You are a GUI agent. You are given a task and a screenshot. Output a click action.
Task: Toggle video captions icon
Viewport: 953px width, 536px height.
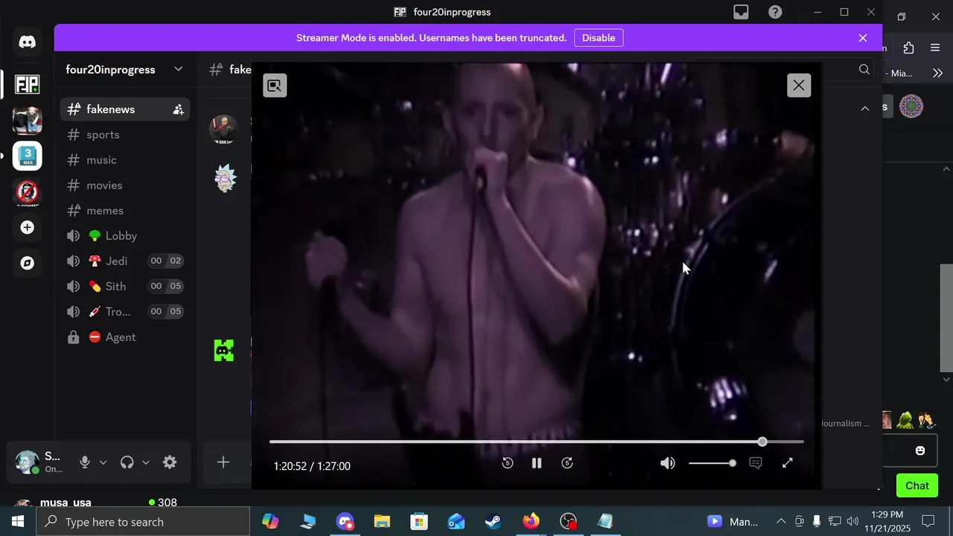tap(756, 463)
